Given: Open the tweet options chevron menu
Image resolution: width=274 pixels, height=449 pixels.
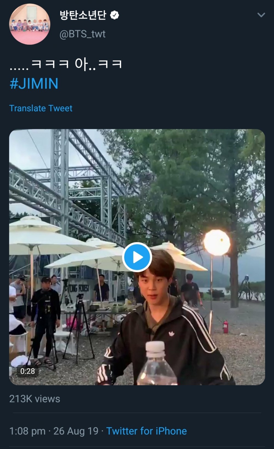Looking at the screenshot, I should coord(261,15).
